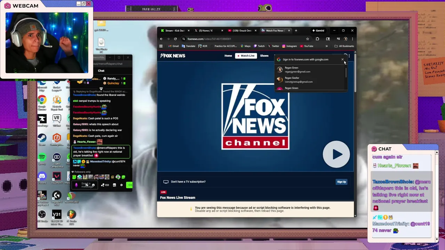
Task: Collapse the chat leaderboard arrow in Kick
Action: click(x=101, y=89)
